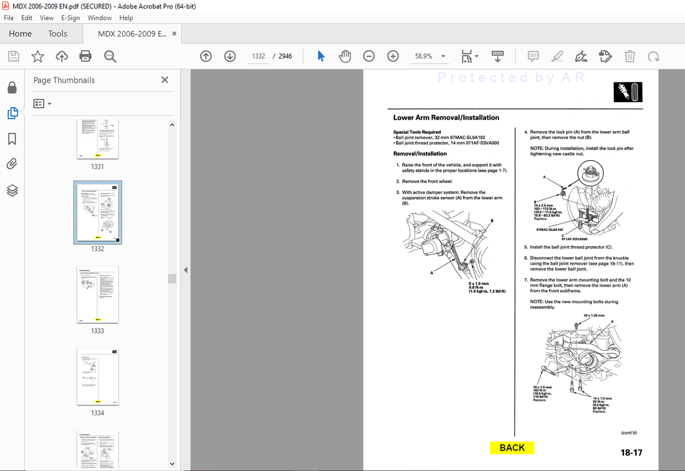The height and width of the screenshot is (471, 685).
Task: Open the Add Sticky Note comment tool
Action: pyautogui.click(x=533, y=56)
